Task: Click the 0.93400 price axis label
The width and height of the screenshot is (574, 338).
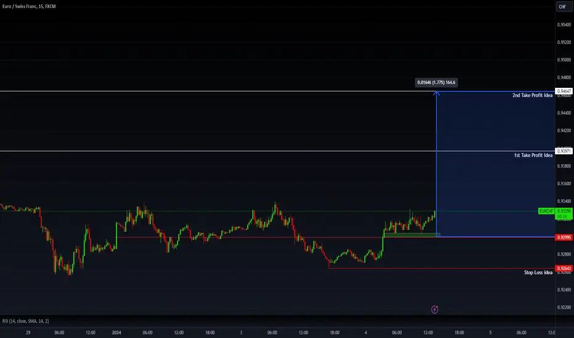Action: 564,202
